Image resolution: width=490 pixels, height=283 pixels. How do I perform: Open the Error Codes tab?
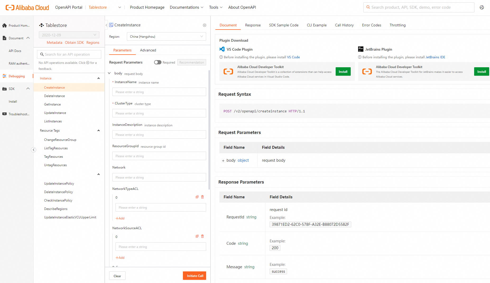pos(372,25)
